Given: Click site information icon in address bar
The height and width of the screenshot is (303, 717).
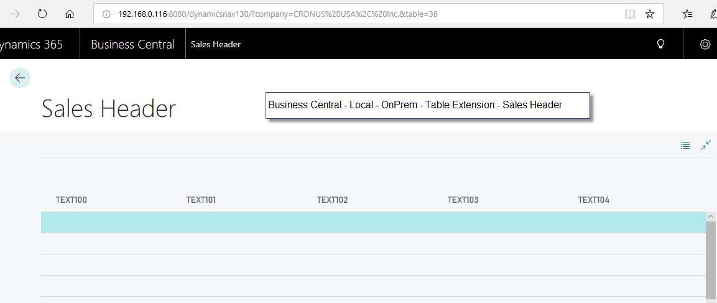Looking at the screenshot, I should coord(106,14).
